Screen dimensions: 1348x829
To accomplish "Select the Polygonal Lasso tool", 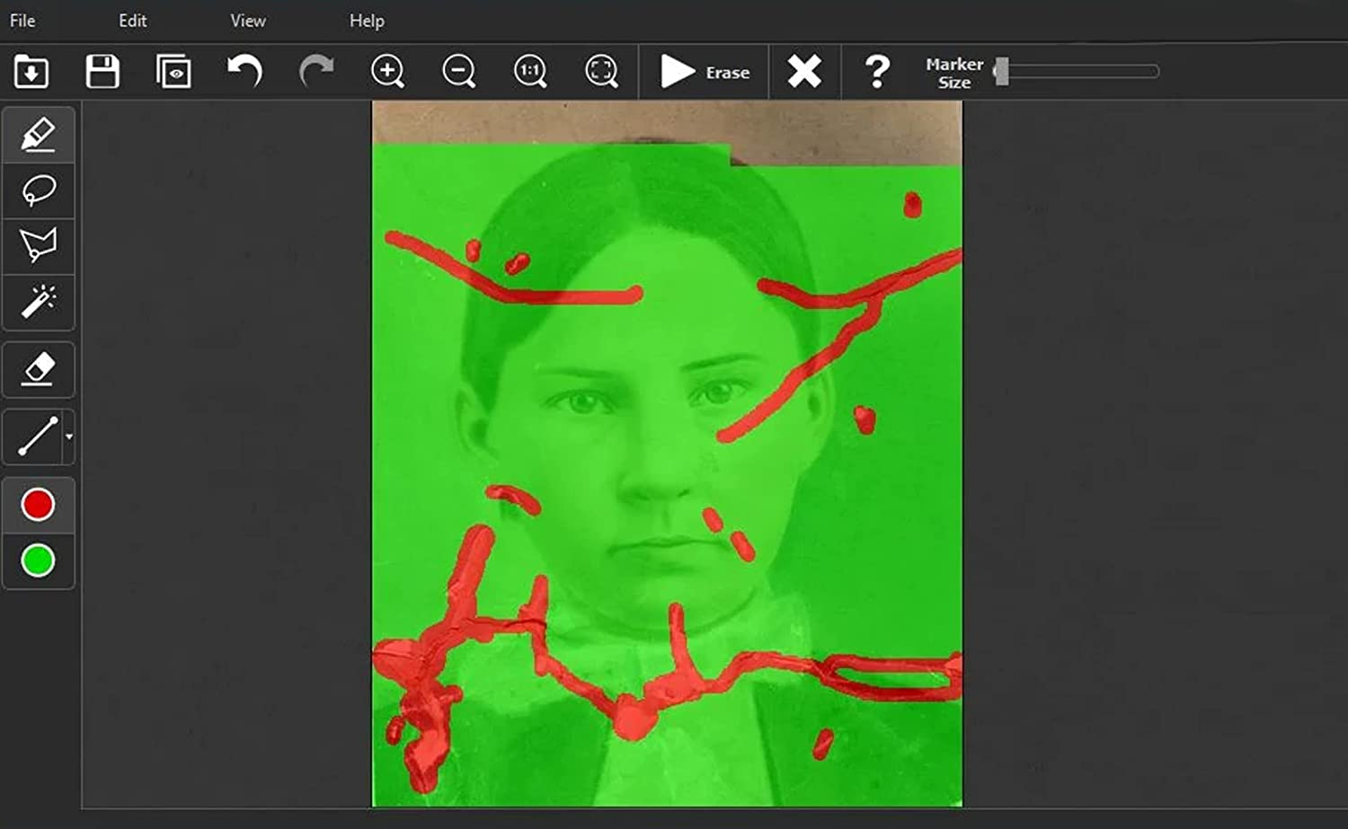I will (x=39, y=245).
